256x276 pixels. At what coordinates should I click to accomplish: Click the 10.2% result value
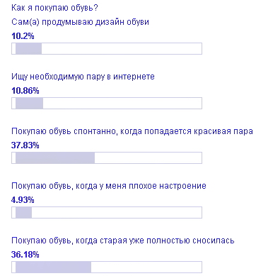(x=23, y=36)
